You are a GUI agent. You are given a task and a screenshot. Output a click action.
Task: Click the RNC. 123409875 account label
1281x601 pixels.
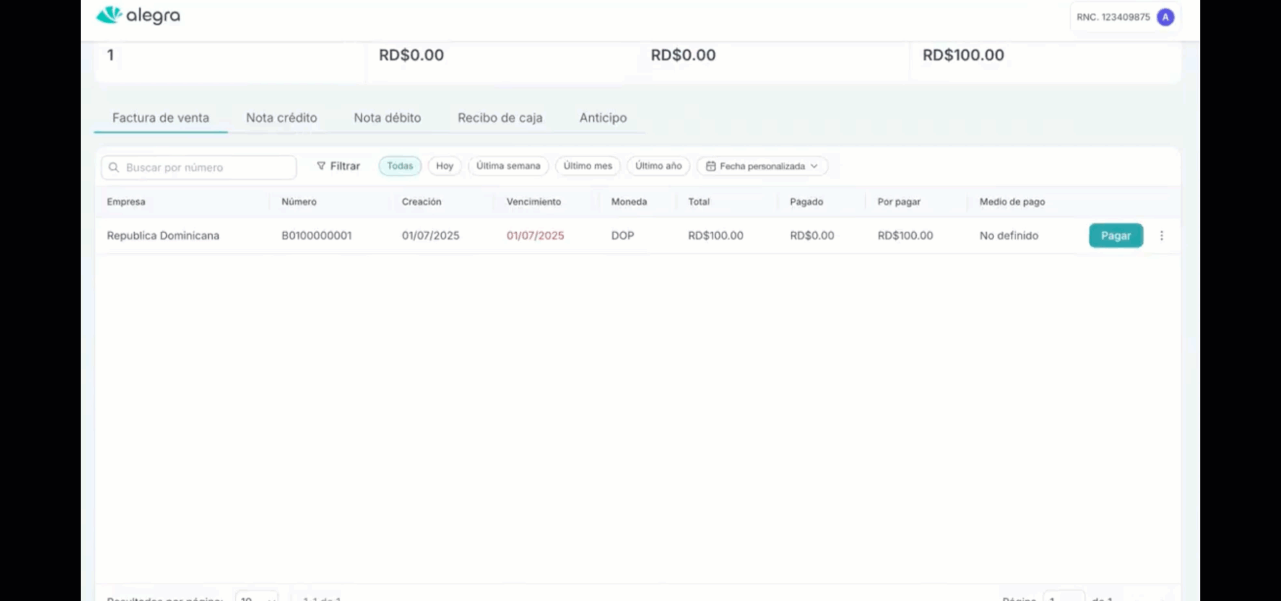tap(1114, 17)
